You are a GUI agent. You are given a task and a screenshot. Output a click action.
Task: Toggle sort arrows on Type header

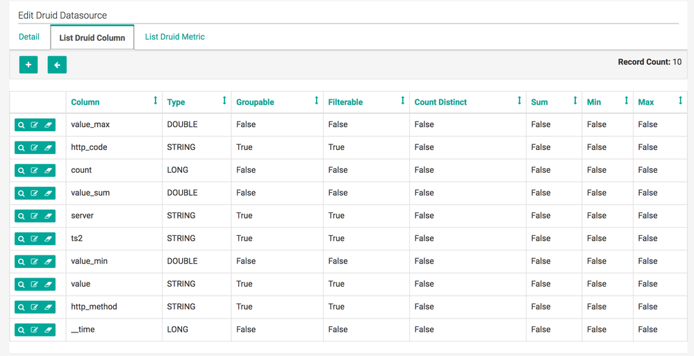tap(224, 101)
